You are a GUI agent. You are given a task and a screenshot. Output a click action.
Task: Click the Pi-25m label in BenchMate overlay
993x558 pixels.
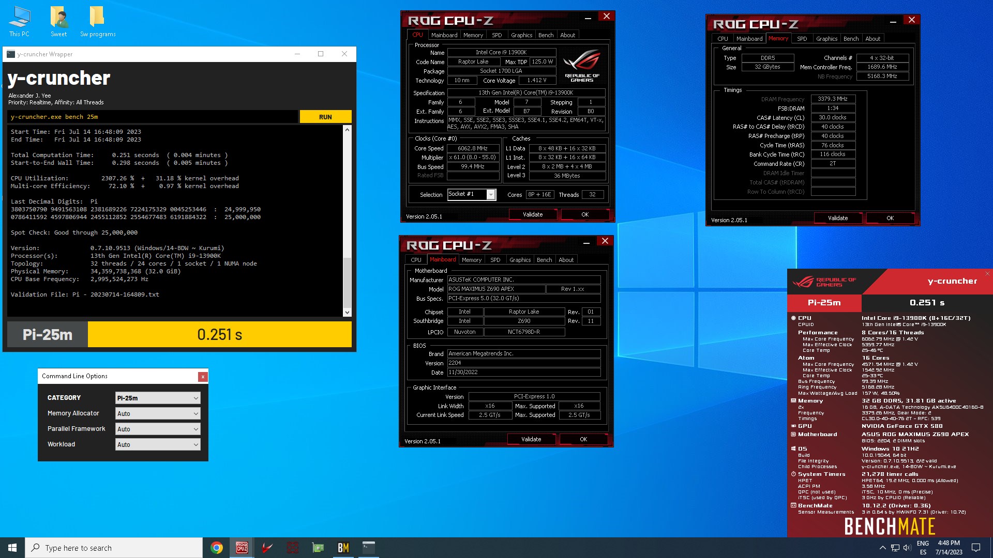pyautogui.click(x=824, y=303)
